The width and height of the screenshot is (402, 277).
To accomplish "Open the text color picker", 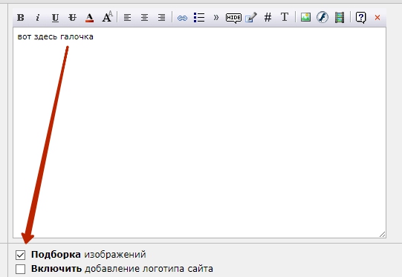I will coord(89,18).
